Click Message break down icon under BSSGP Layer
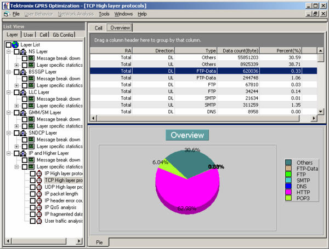 (x=31, y=79)
